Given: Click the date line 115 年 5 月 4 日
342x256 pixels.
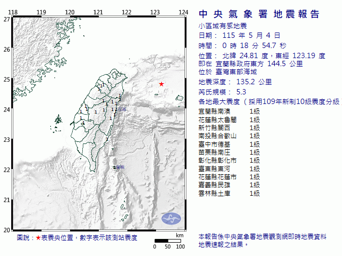Looking at the screenshot, I should pos(239,36).
